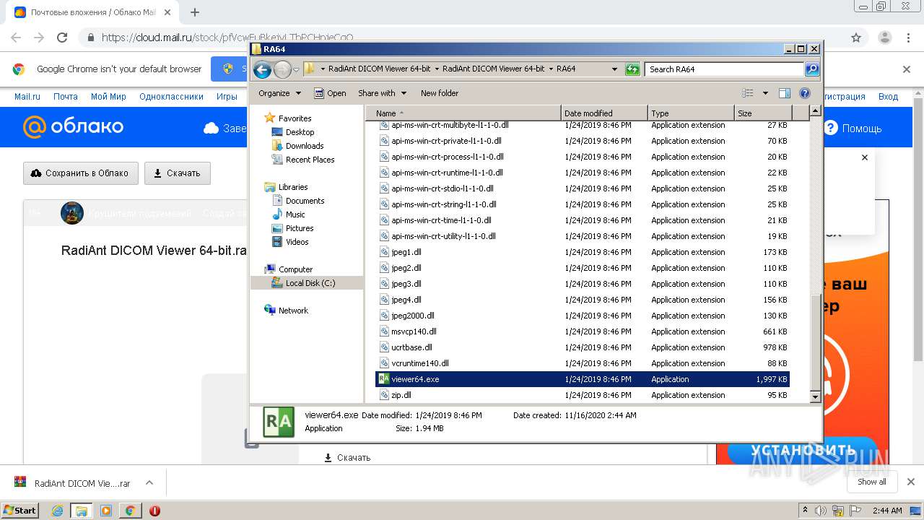This screenshot has width=924, height=520.
Task: Click inside the Search RA64 field
Action: (724, 69)
